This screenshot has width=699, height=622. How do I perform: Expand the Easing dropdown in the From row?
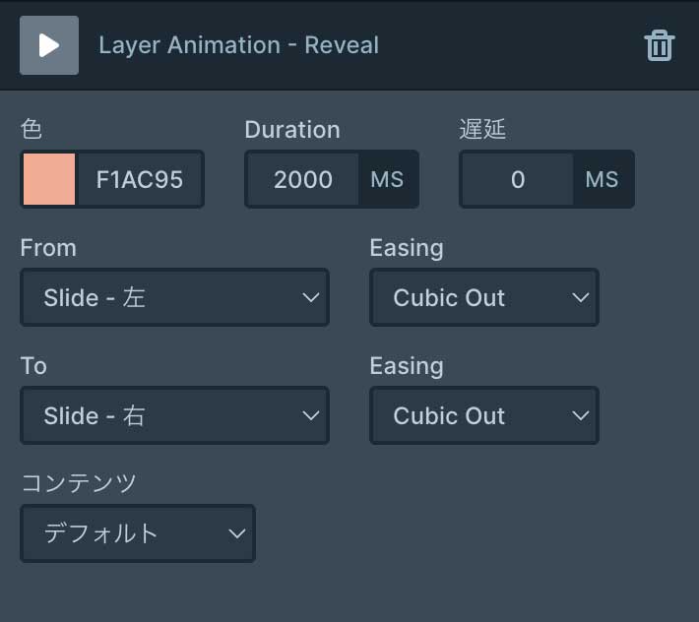pos(483,297)
